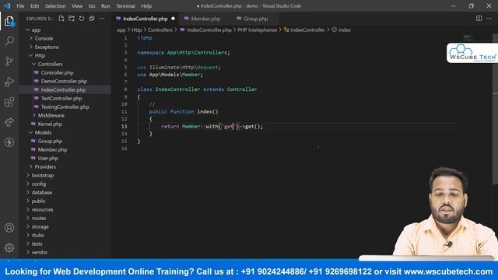Click index method in breadcrumb
498x280 pixels.
(344, 30)
